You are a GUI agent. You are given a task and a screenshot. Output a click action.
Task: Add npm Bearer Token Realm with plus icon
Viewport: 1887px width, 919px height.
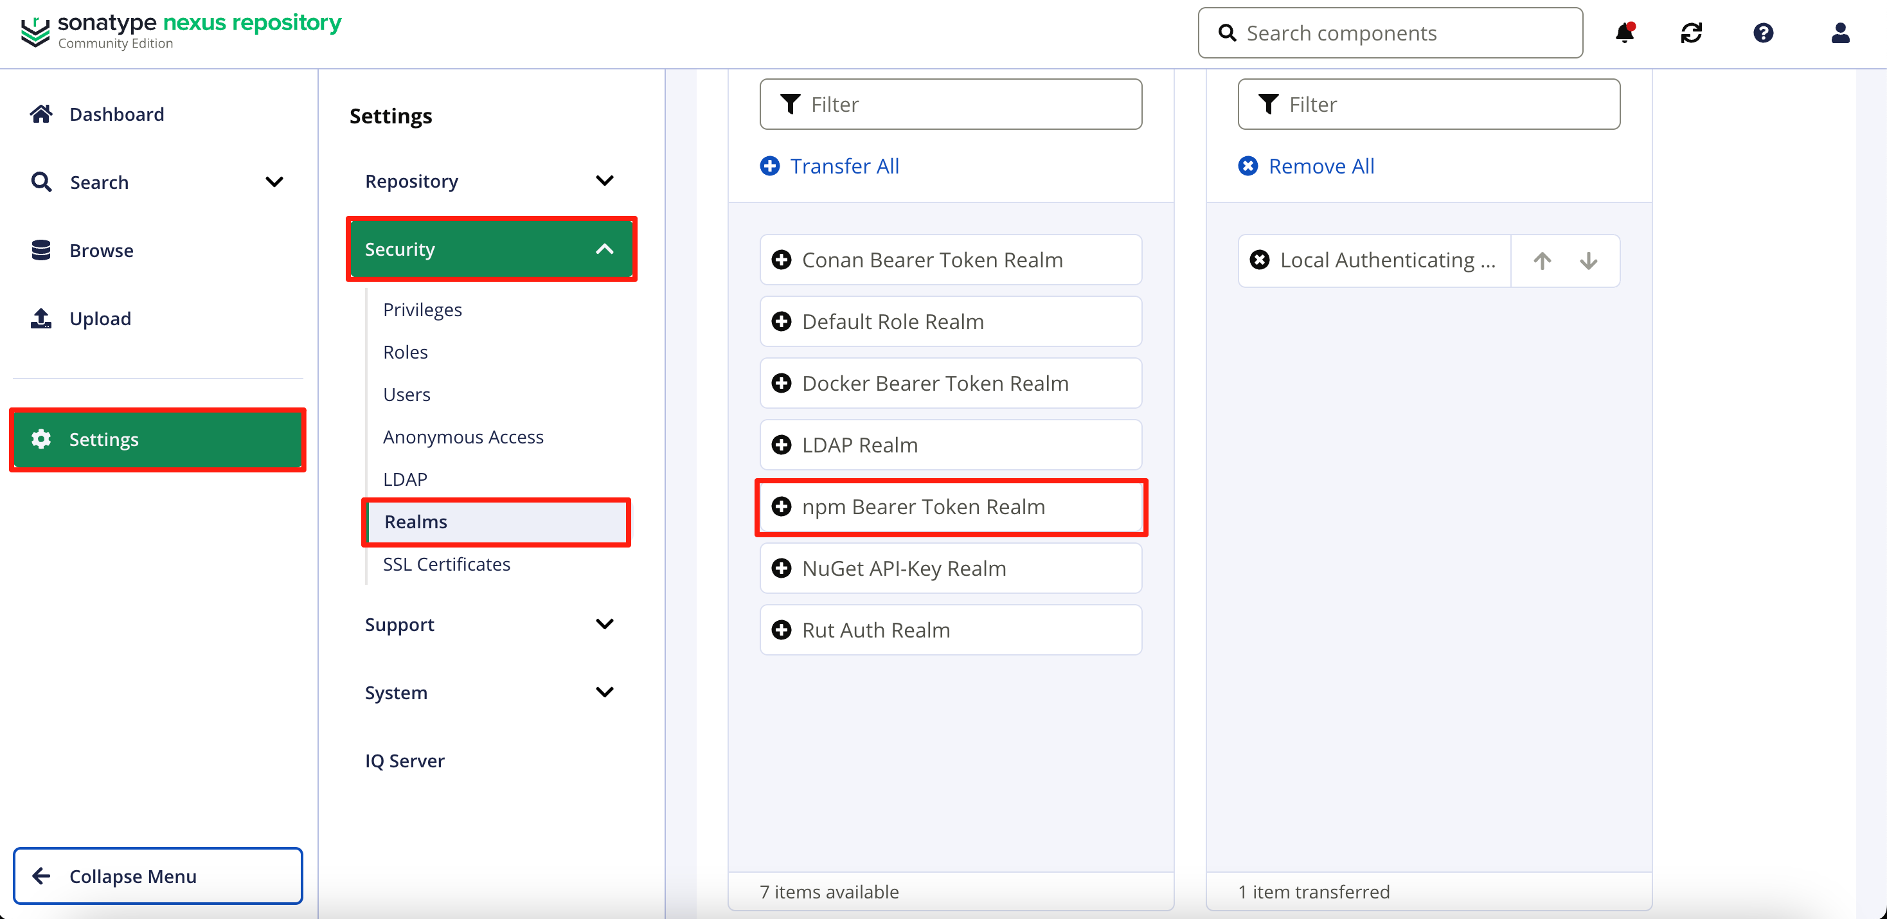pos(782,506)
